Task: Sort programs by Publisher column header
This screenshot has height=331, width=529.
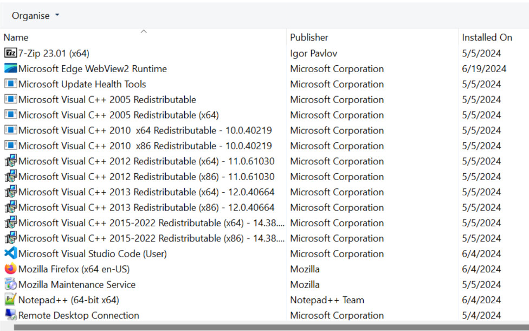Action: click(372, 37)
